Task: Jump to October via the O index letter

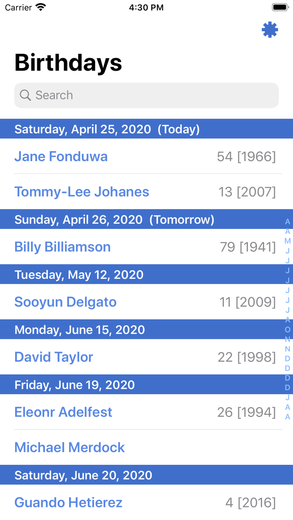Action: [x=288, y=329]
